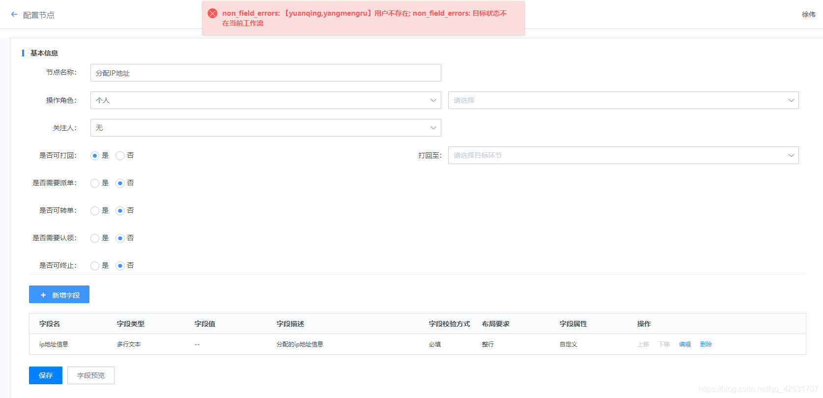Screen dimensions: 823x398
Task: Click the 必填 cell
Action: coord(435,344)
